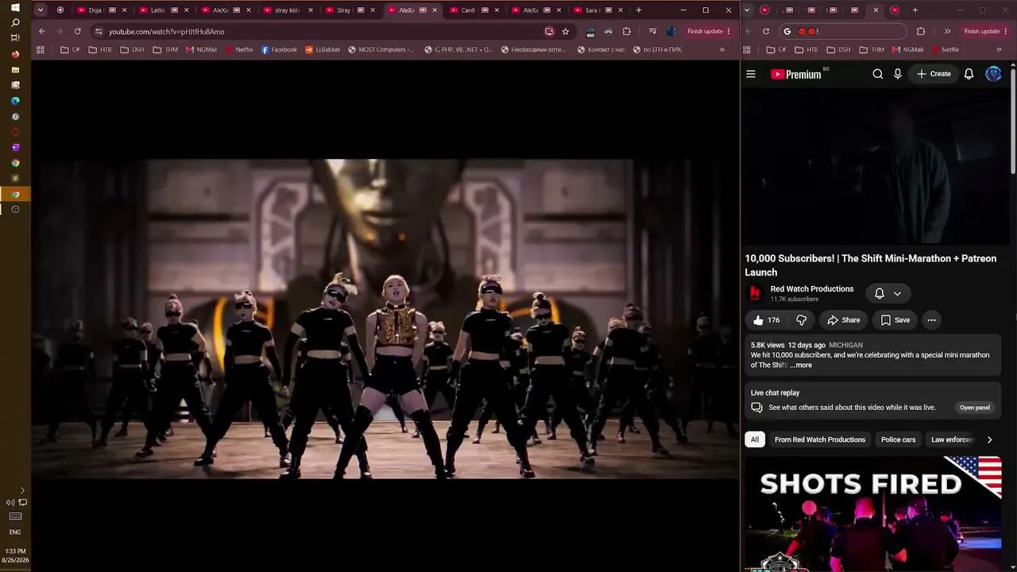
Task: Click Finish update in the right window
Action: pos(985,31)
